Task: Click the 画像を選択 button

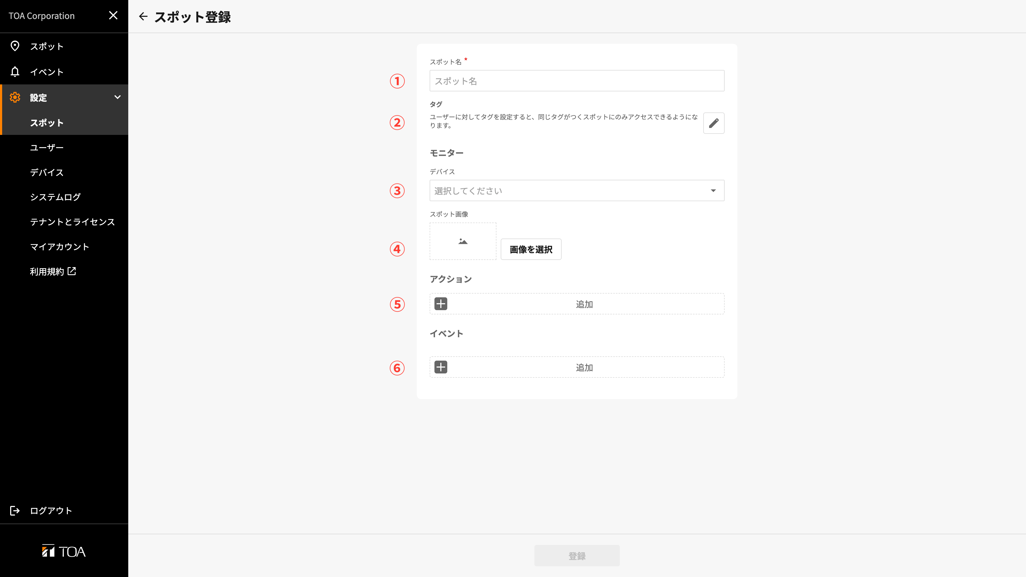Action: [531, 249]
